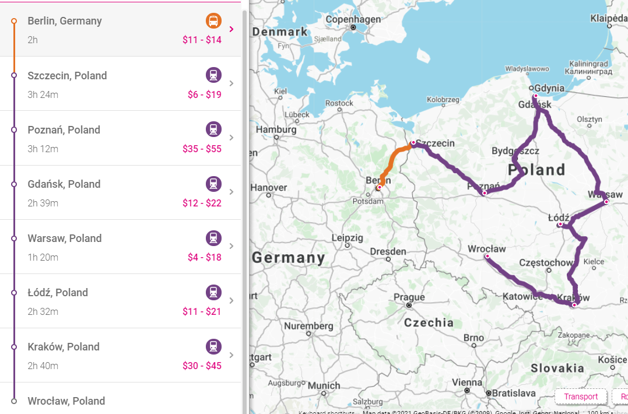This screenshot has height=414, width=628.
Task: Click the Vienna label on the map
Action: tap(467, 383)
